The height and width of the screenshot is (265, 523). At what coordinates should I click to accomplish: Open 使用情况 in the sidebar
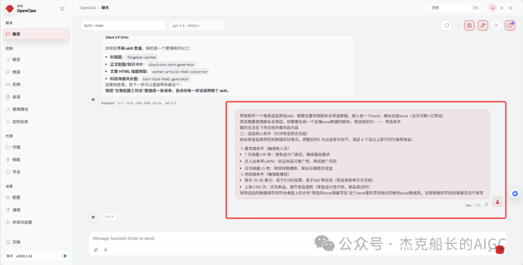36,109
